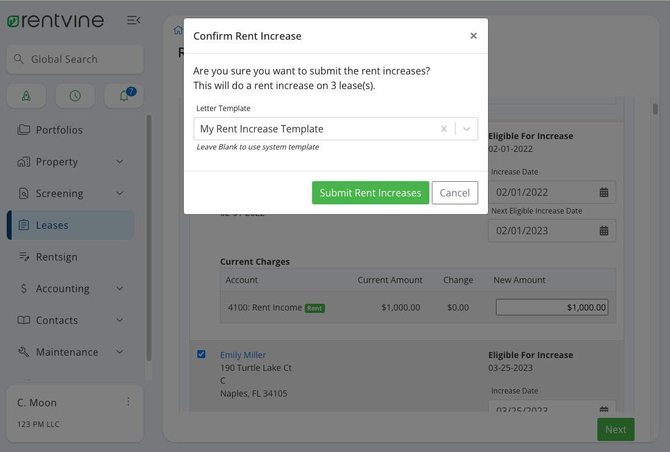Open the Emily Miller tenant link
The width and height of the screenshot is (670, 452).
coord(243,355)
